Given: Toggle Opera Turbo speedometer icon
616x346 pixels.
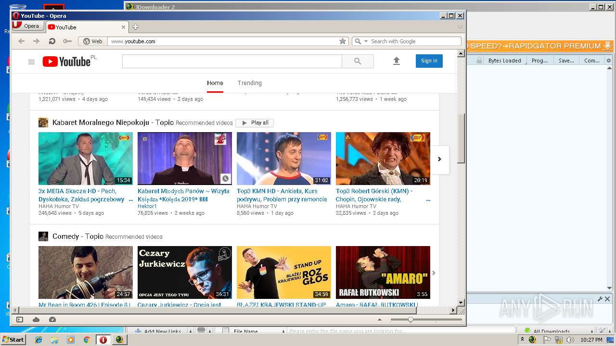Looking at the screenshot, I should 52,320.
